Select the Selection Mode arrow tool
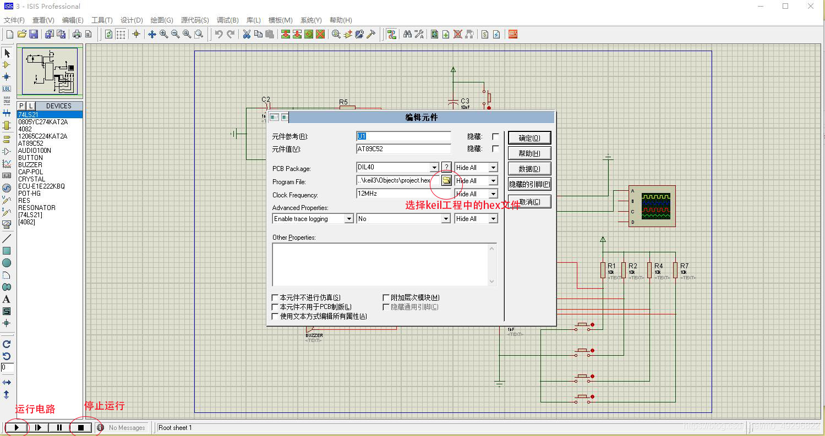The width and height of the screenshot is (825, 436). click(x=7, y=53)
